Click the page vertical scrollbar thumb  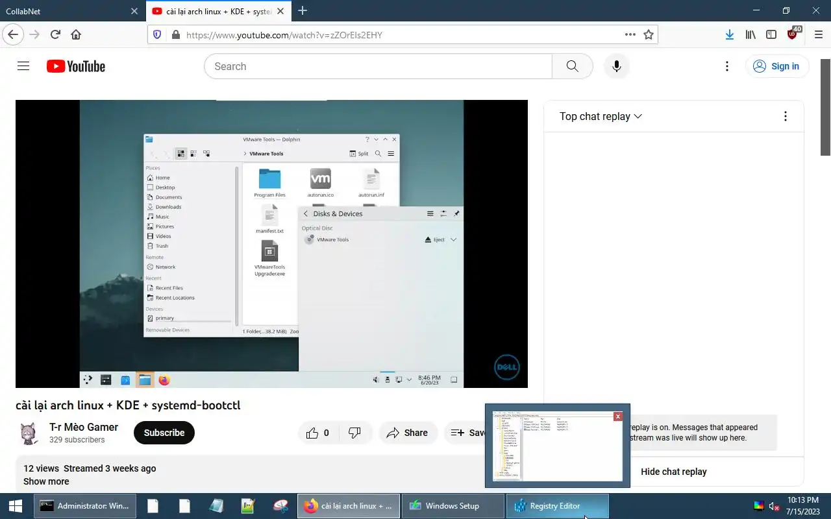coord(825,107)
